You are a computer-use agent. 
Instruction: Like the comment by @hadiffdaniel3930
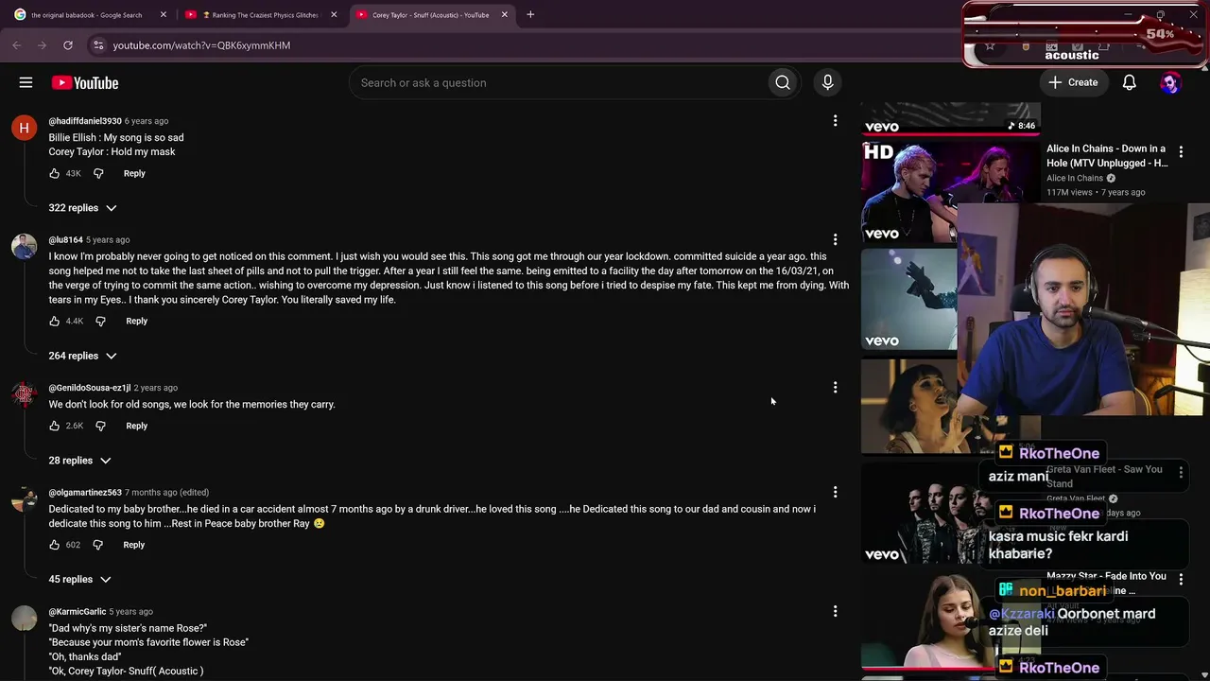pyautogui.click(x=54, y=173)
